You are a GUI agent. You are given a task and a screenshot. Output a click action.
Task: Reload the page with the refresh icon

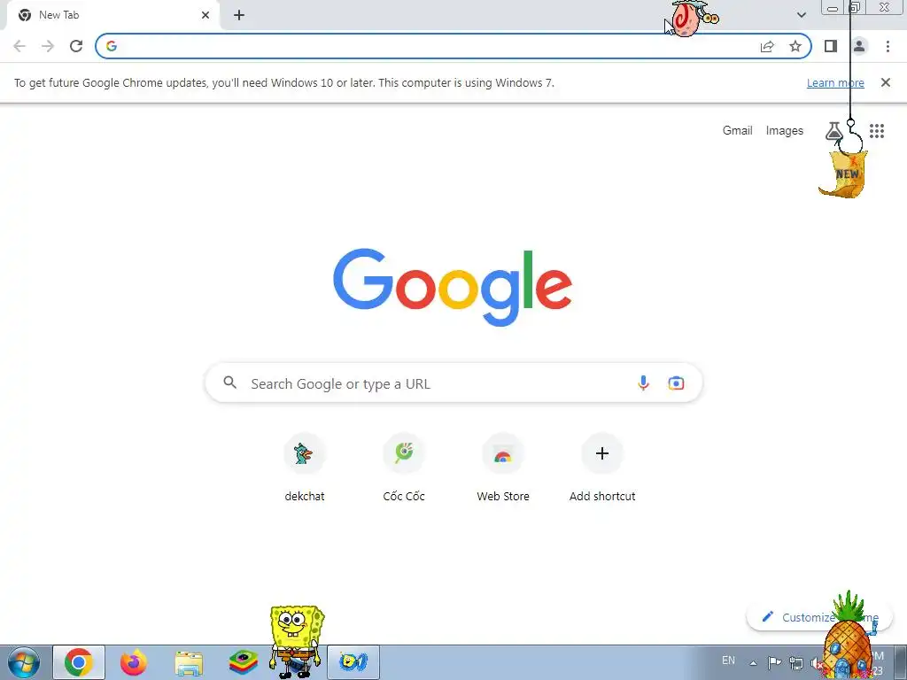(76, 46)
